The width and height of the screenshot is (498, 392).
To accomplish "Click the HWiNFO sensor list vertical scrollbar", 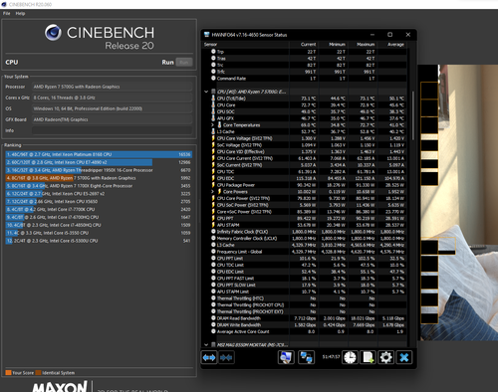I will [x=412, y=115].
